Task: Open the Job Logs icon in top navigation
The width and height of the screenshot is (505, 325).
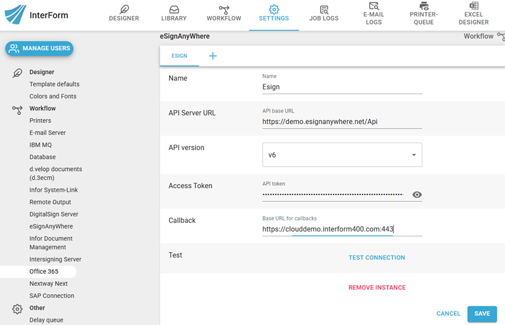Action: (x=324, y=9)
